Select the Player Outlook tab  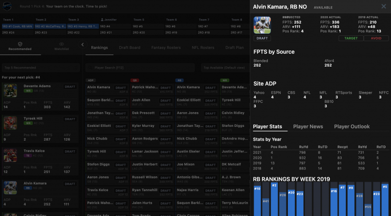pos(352,126)
